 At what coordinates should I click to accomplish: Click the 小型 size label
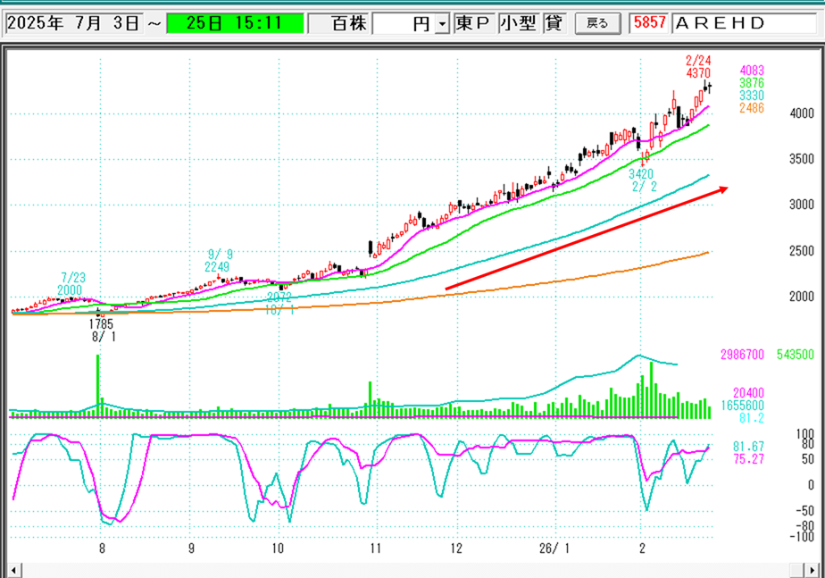(x=517, y=23)
